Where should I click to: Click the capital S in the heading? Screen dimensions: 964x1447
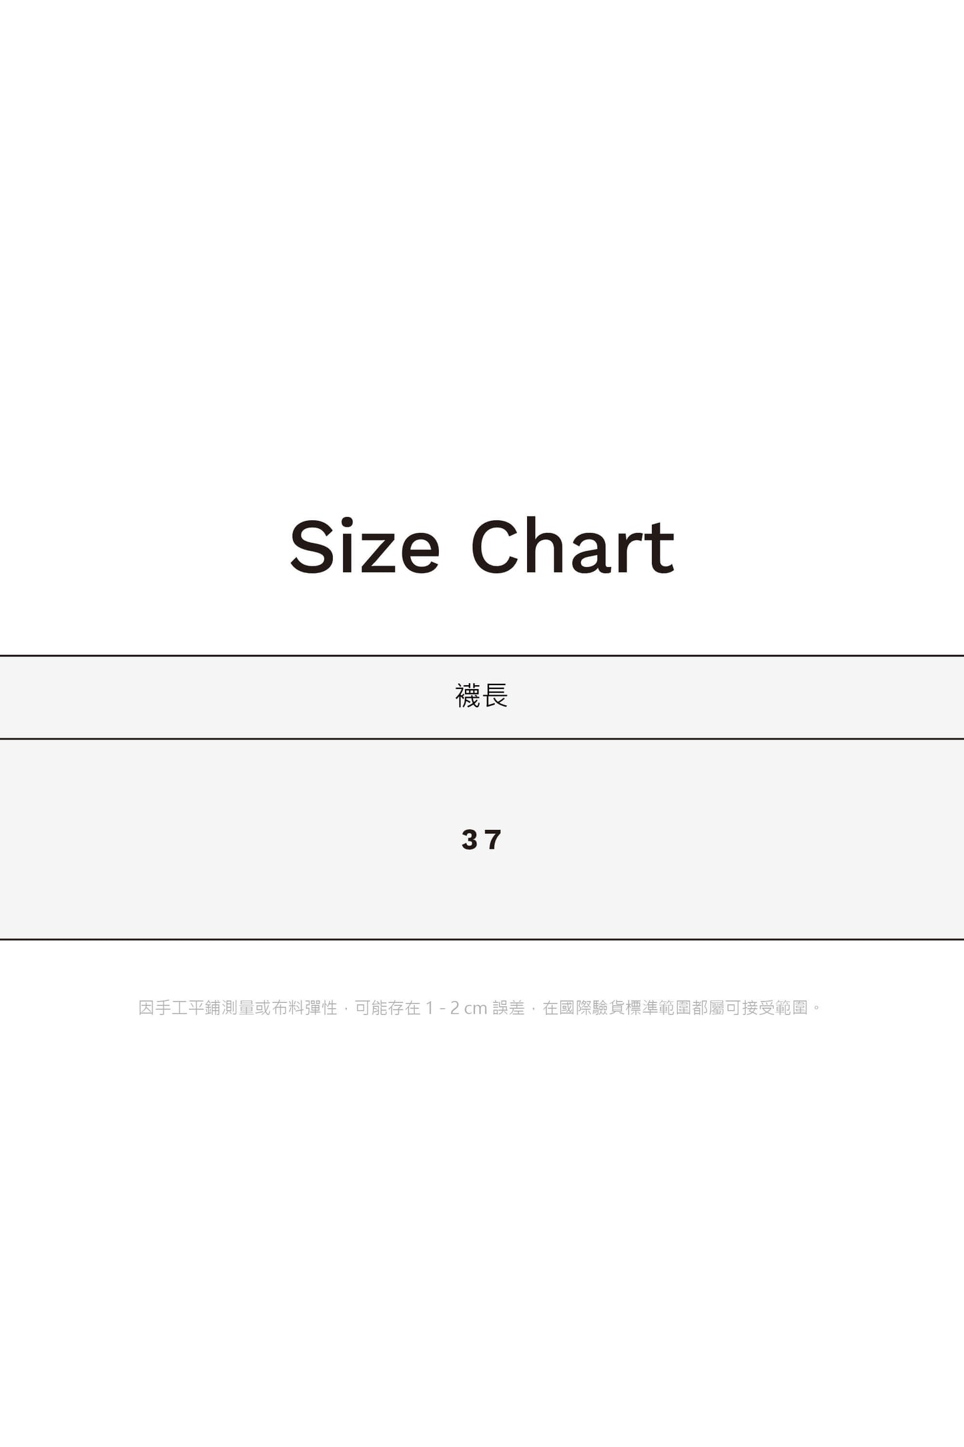(x=312, y=546)
